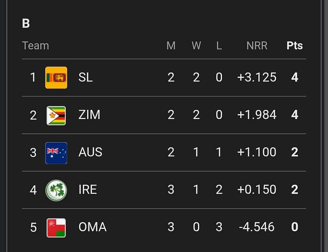
Task: Click Zimbabwe's points value in row 2
Action: coord(295,115)
